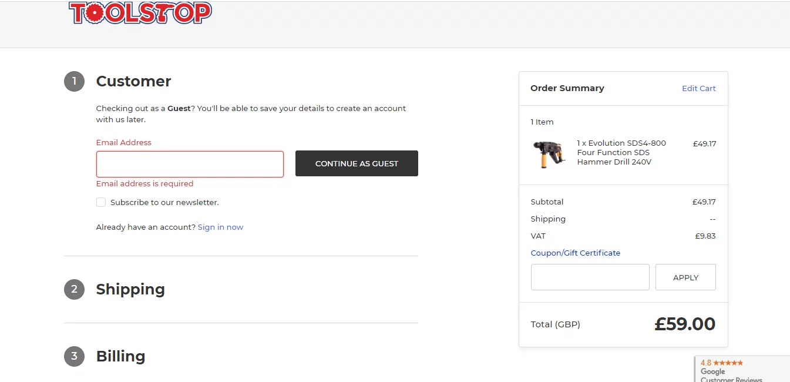Click the 'Subscribe to our newsletter.' label text
The image size is (790, 382).
point(164,202)
